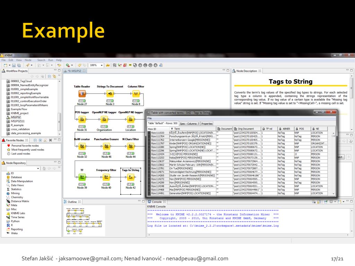Select the Table Reader node icon

pyautogui.click(x=82, y=94)
